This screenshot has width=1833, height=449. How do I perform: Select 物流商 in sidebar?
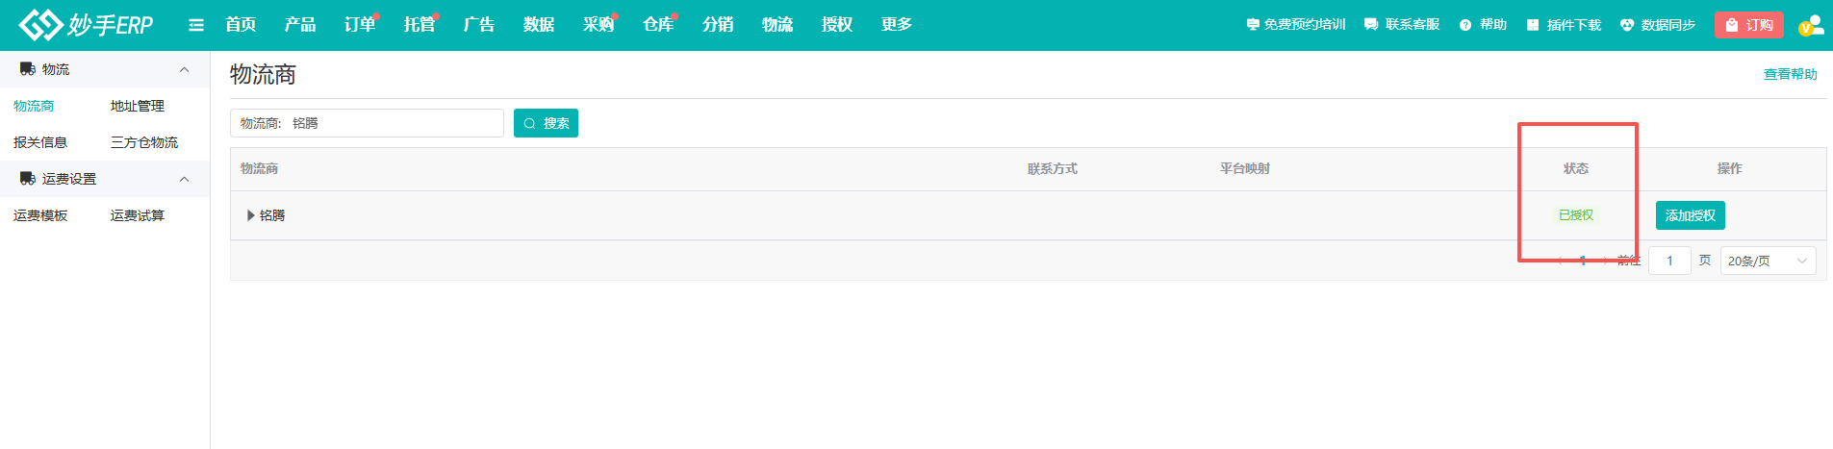[x=34, y=106]
